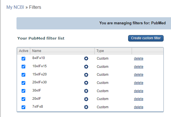Toggle the 30≤IF filter active checkbox

coord(24,91)
